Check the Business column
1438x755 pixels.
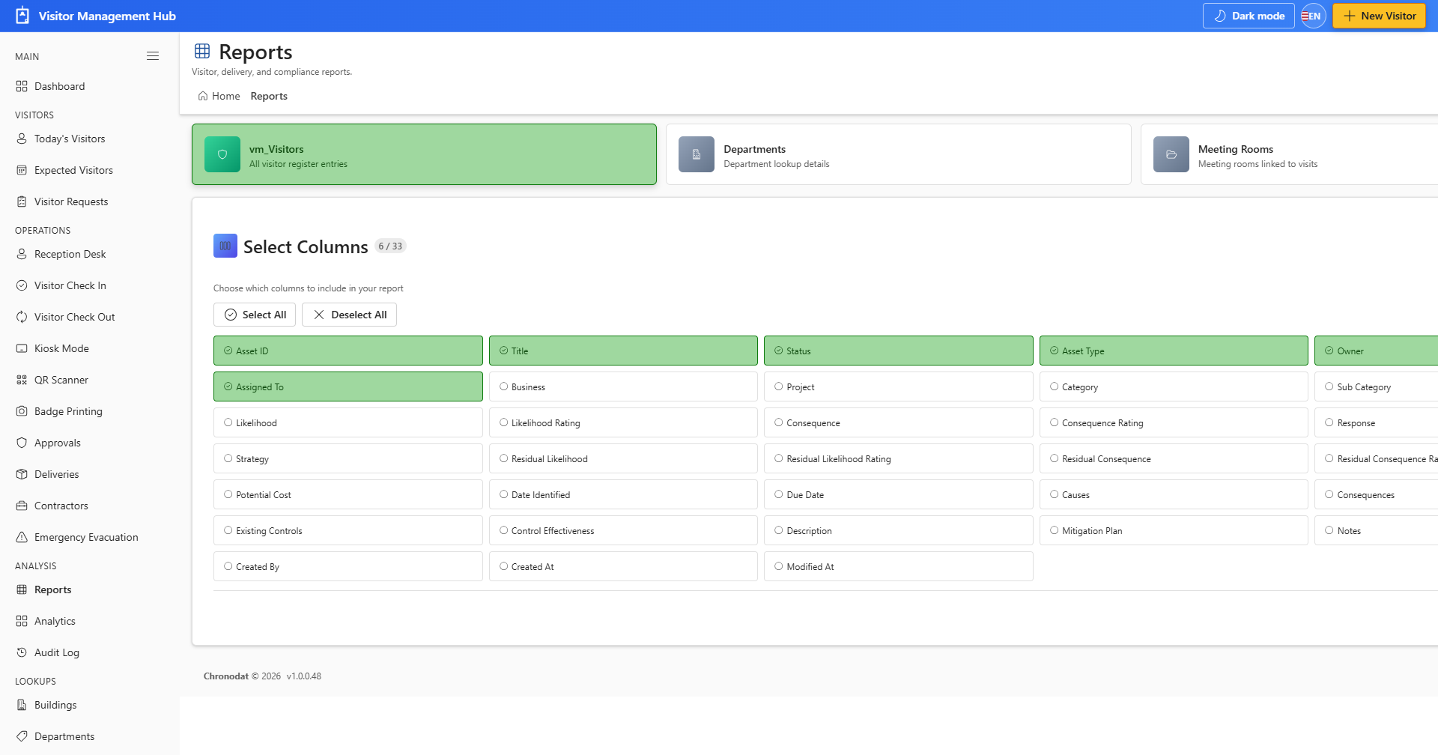point(623,386)
